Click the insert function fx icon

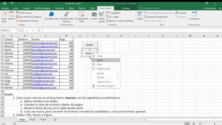click(x=39, y=30)
